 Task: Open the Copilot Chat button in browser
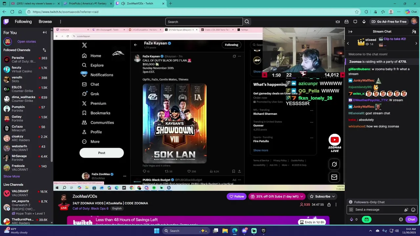tap(411, 12)
